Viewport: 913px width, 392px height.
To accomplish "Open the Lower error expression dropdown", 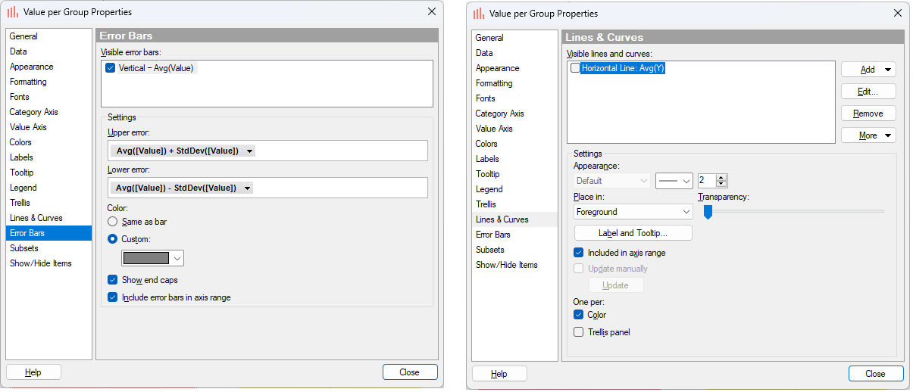I will pyautogui.click(x=247, y=188).
